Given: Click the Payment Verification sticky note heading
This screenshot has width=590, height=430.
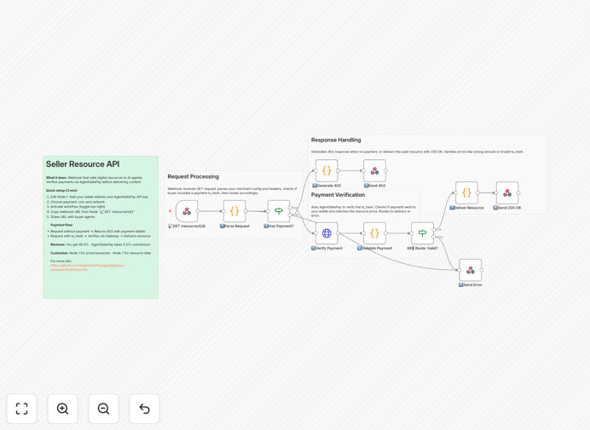Looking at the screenshot, I should [338, 195].
